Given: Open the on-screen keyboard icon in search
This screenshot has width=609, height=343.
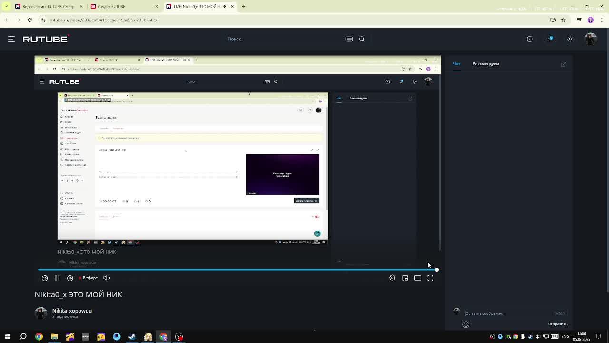Looking at the screenshot, I should click(x=349, y=39).
